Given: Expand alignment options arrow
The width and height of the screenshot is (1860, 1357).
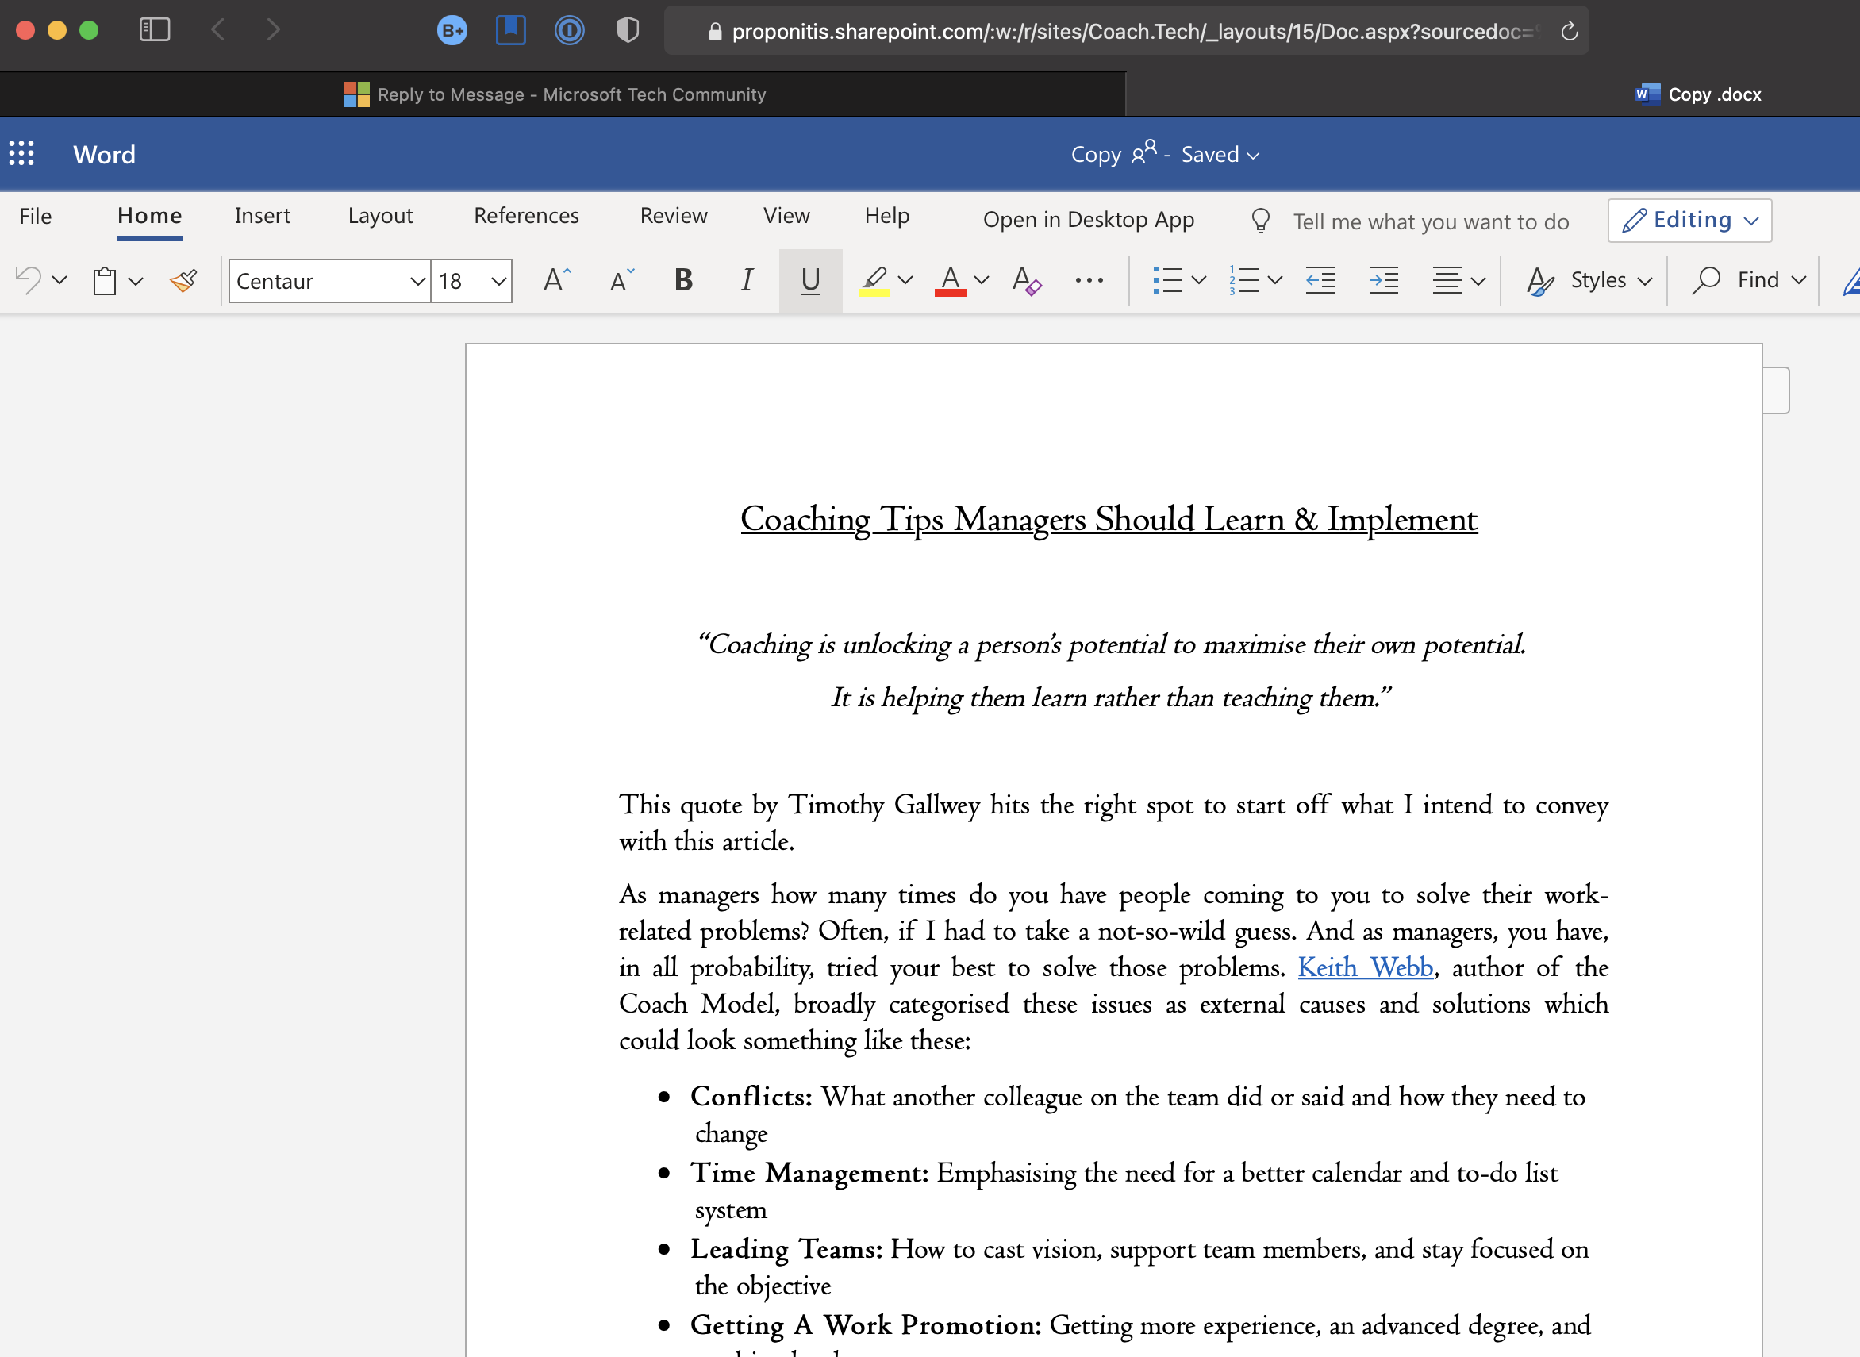Looking at the screenshot, I should point(1479,281).
